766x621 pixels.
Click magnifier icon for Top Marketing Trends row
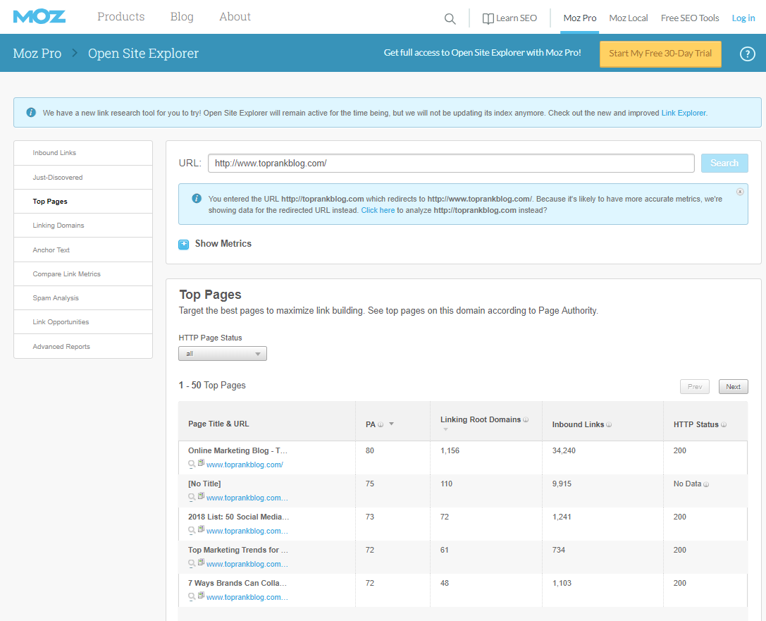(192, 564)
